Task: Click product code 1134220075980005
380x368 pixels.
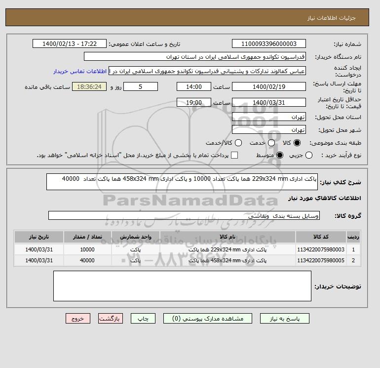Action: pos(321,260)
